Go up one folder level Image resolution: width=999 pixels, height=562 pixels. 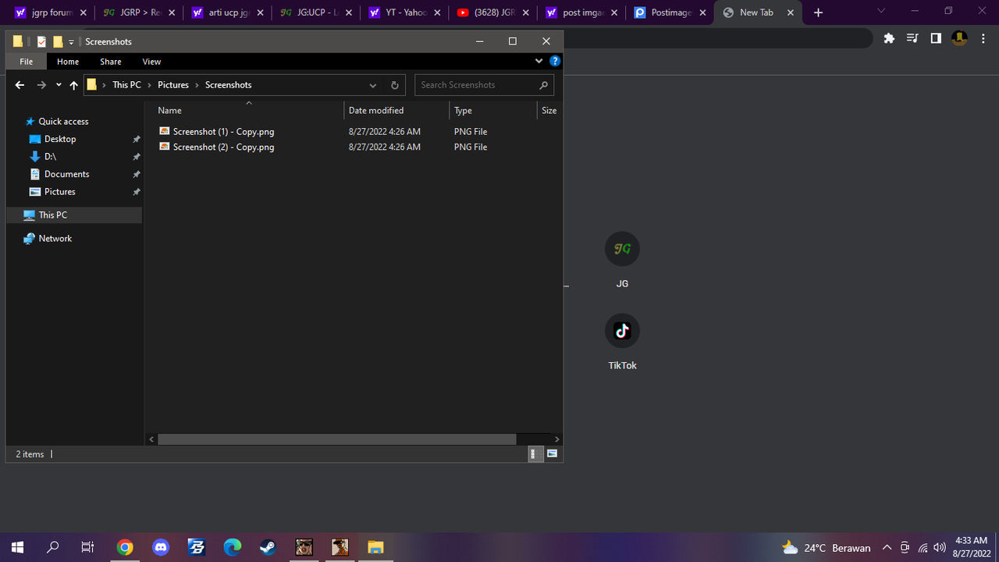point(73,85)
